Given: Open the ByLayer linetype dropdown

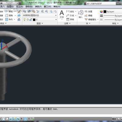Looking at the screenshot, I should (113, 20).
